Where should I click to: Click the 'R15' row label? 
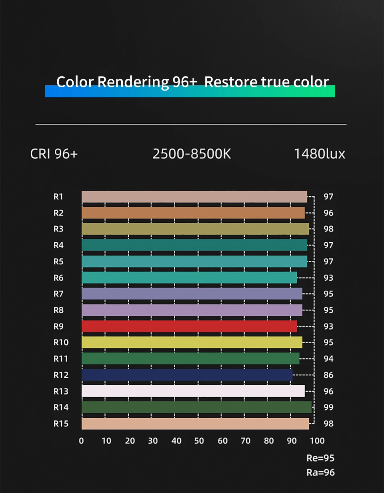[x=61, y=424]
